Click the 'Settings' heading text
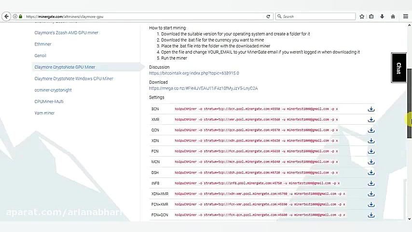The image size is (412, 232). pyautogui.click(x=157, y=98)
